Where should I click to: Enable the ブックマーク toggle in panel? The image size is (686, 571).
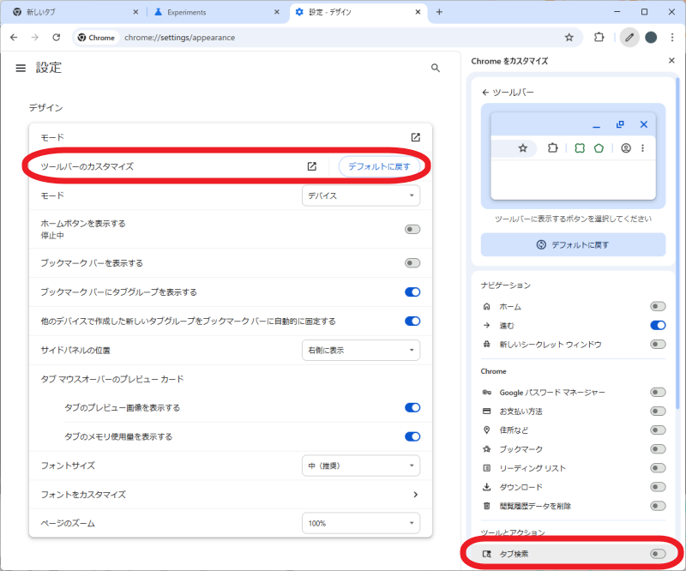coord(658,449)
